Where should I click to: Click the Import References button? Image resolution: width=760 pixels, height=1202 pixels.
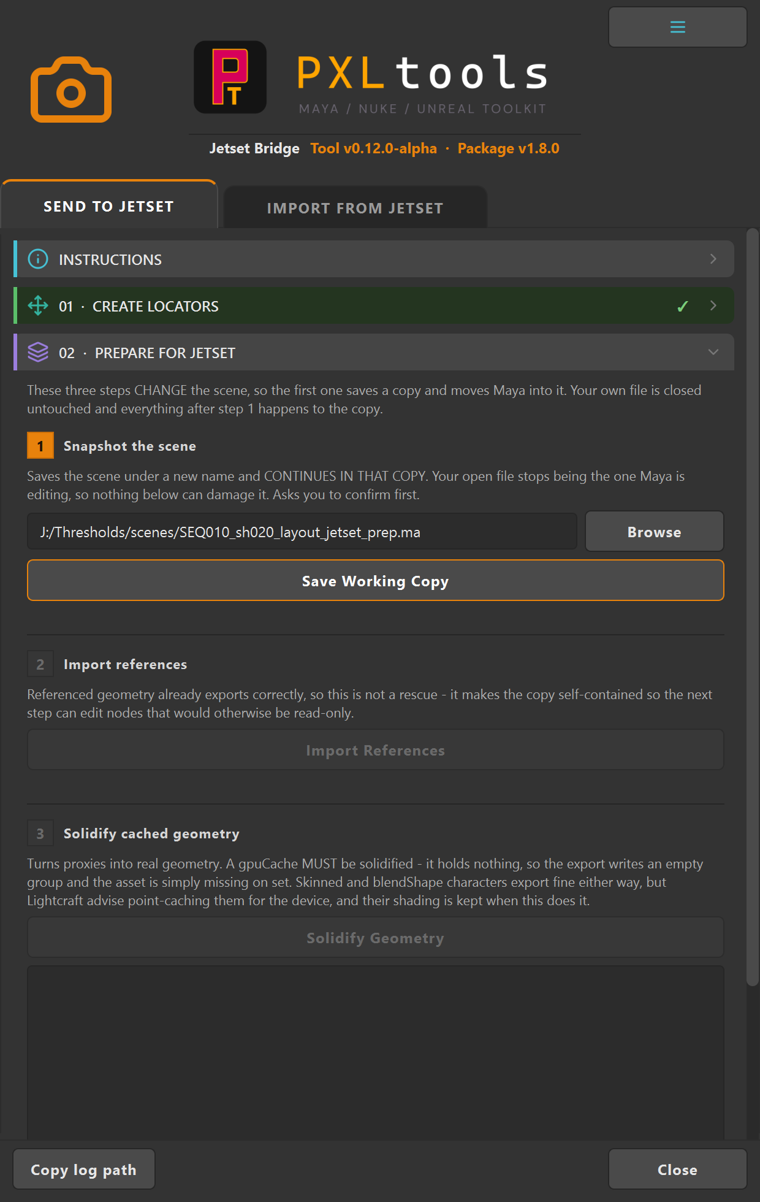tap(376, 750)
